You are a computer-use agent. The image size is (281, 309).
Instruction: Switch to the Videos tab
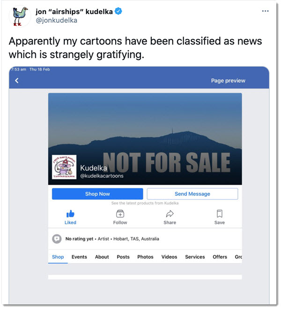point(169,257)
